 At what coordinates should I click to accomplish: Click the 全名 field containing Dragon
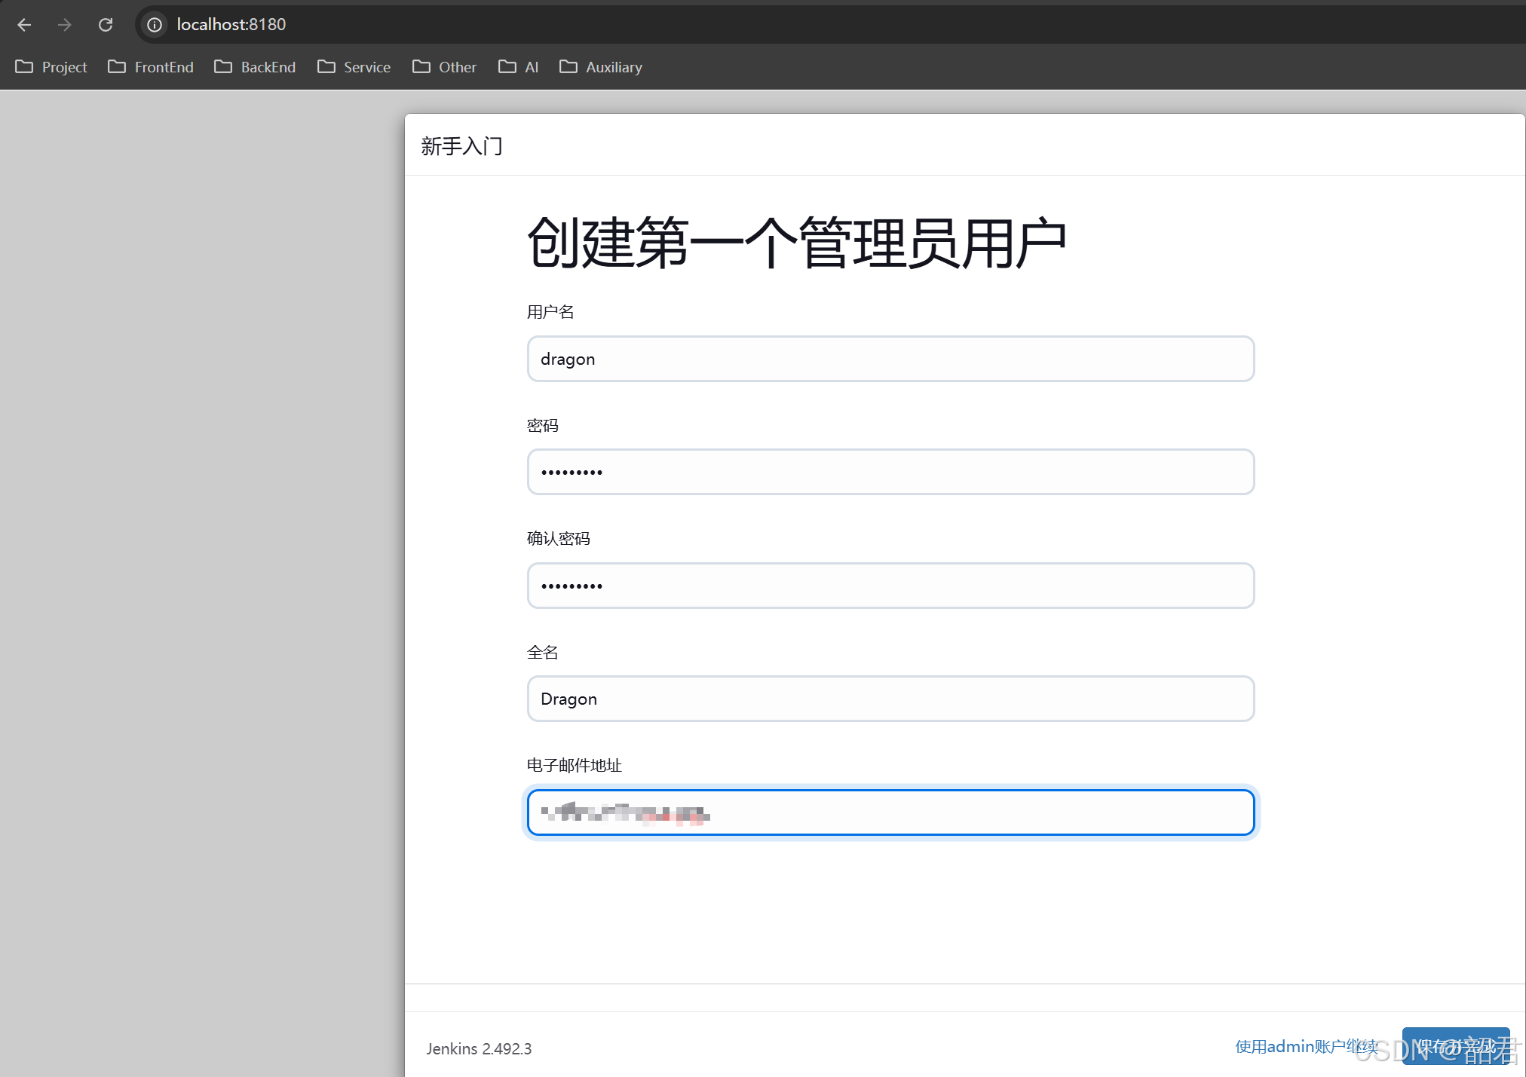click(890, 699)
